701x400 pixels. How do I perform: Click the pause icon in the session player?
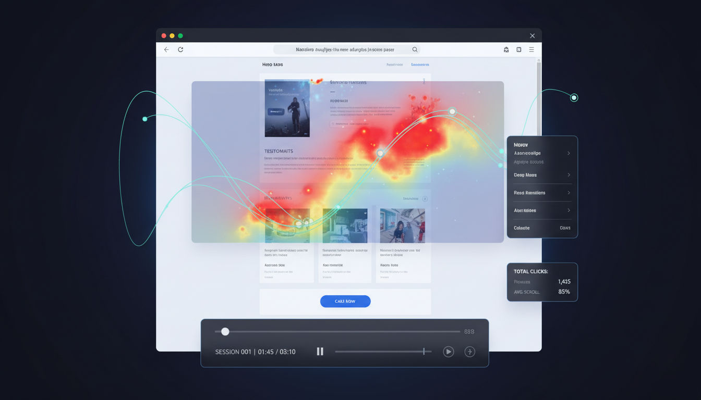[320, 351]
